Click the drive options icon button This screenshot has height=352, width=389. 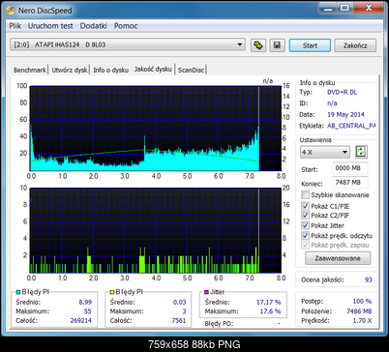tap(258, 45)
